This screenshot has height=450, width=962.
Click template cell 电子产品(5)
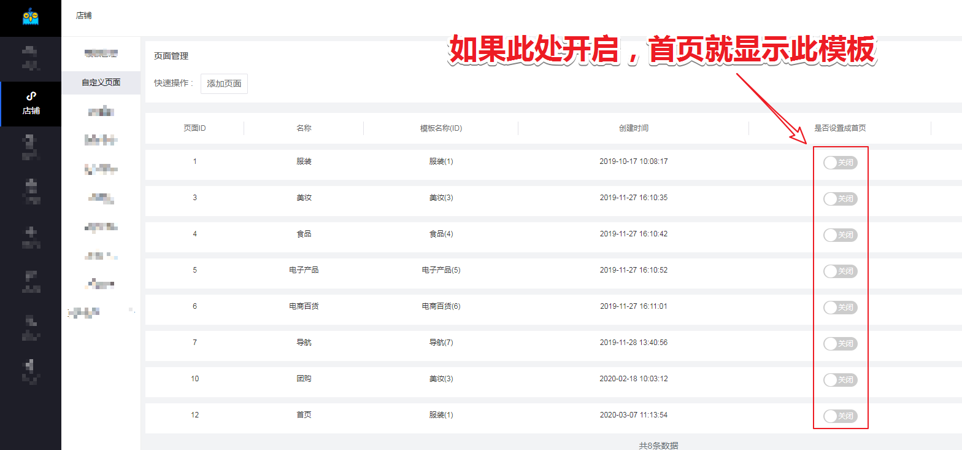click(441, 270)
